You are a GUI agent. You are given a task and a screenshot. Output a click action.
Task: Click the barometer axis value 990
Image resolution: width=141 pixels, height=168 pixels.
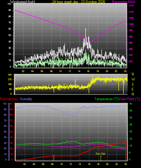point(131,37)
